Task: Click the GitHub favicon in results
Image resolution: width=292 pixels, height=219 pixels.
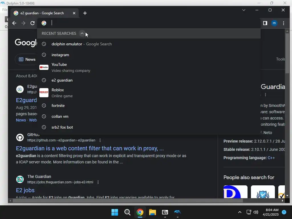Action: [20, 137]
